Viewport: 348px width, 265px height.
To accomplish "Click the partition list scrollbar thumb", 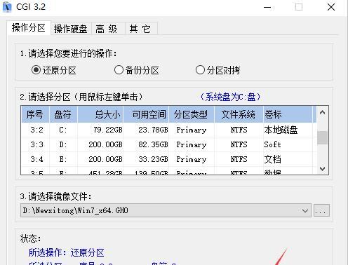I will (x=322, y=137).
